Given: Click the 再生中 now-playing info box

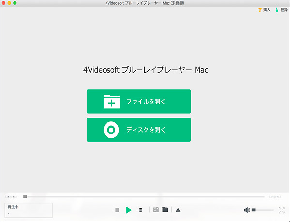Looking at the screenshot, I should point(29,210).
